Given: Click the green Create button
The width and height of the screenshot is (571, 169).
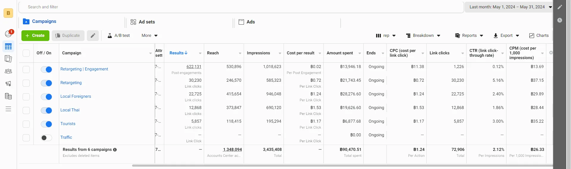Looking at the screenshot, I should point(35,36).
